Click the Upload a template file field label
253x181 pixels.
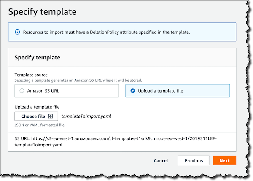[x=37, y=107]
